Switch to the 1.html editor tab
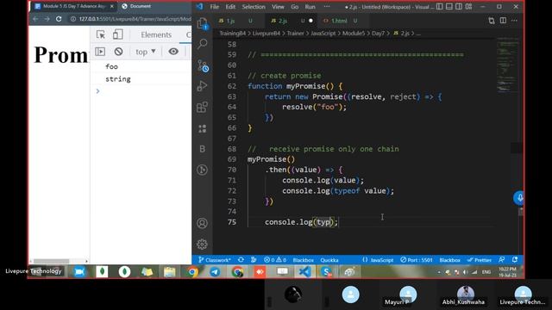Screen dimensions: 552x310 pos(339,21)
